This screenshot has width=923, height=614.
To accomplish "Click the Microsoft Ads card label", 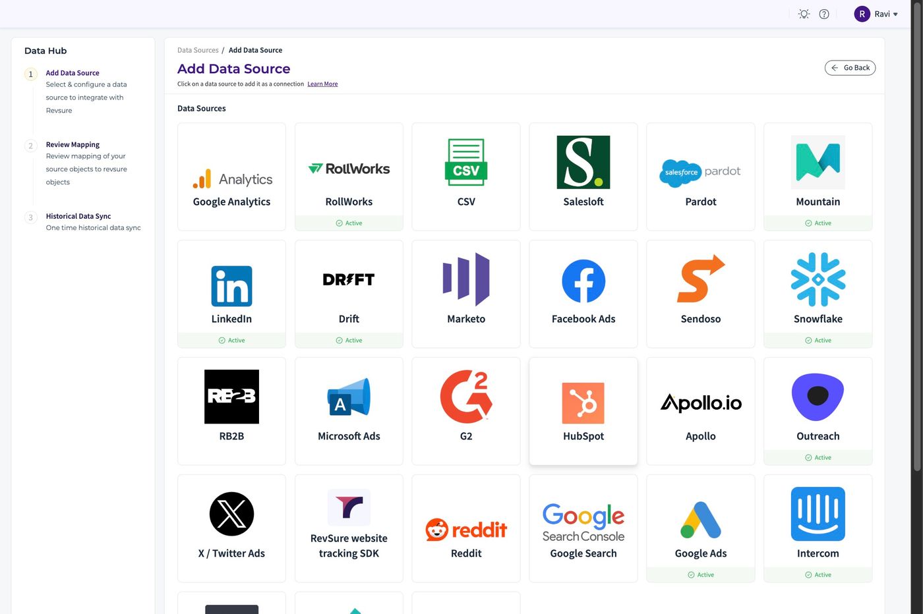I will click(x=349, y=436).
